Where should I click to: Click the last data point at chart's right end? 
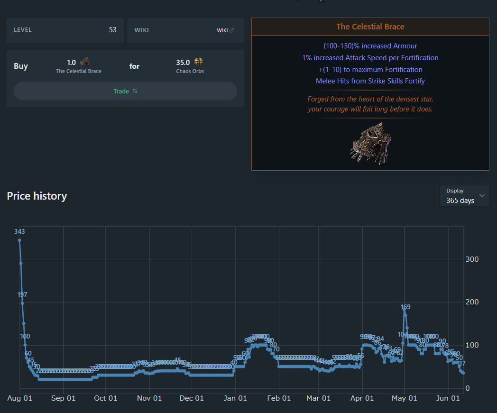click(464, 373)
